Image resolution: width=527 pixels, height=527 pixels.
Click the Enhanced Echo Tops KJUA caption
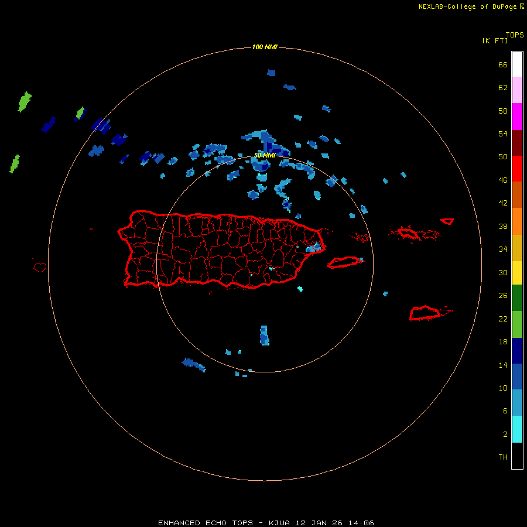click(x=266, y=523)
